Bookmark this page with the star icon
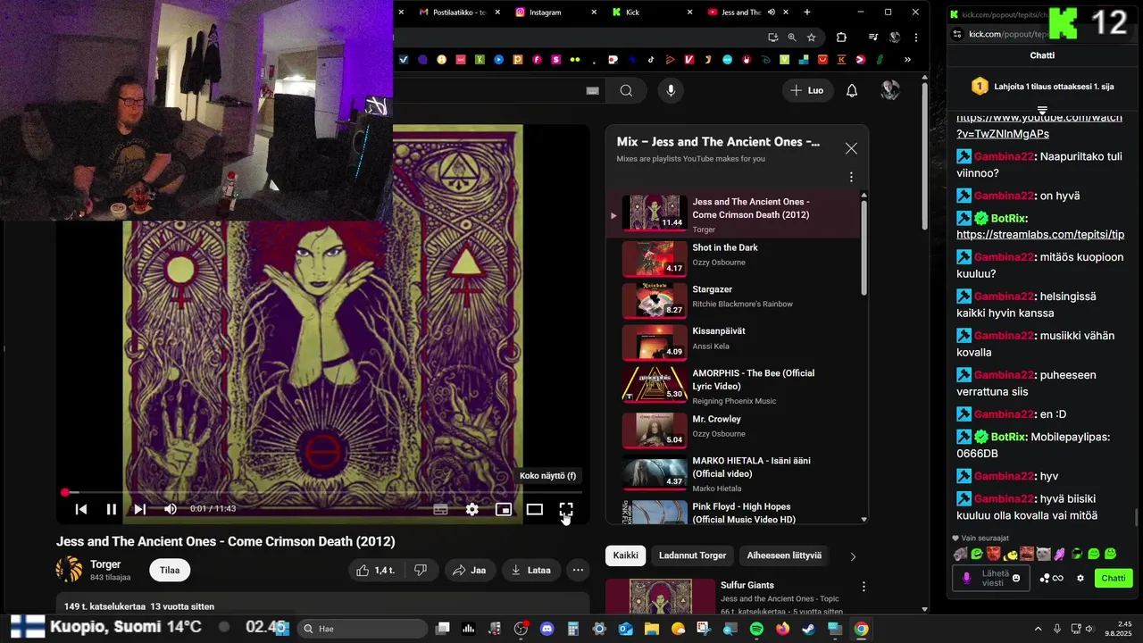 811,38
